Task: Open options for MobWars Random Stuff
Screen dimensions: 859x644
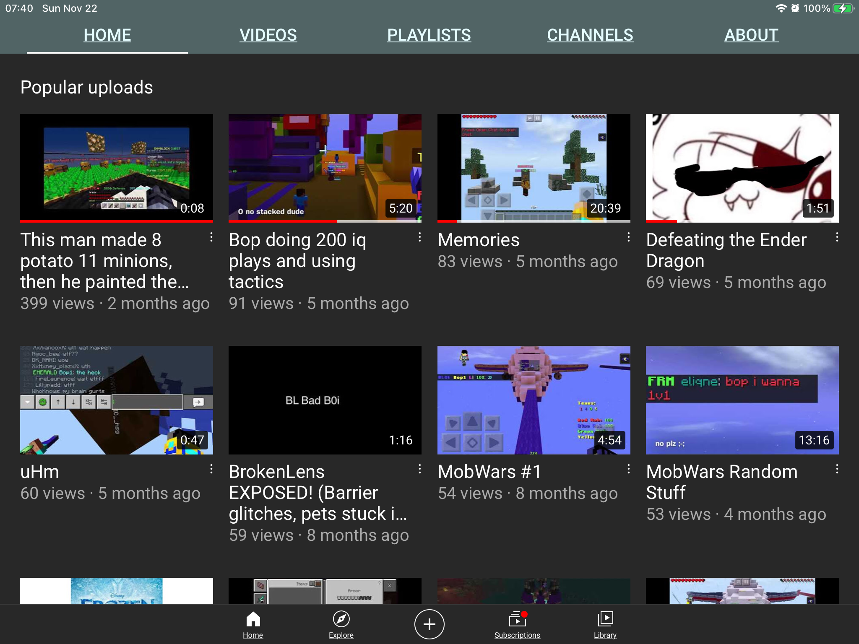Action: tap(837, 469)
